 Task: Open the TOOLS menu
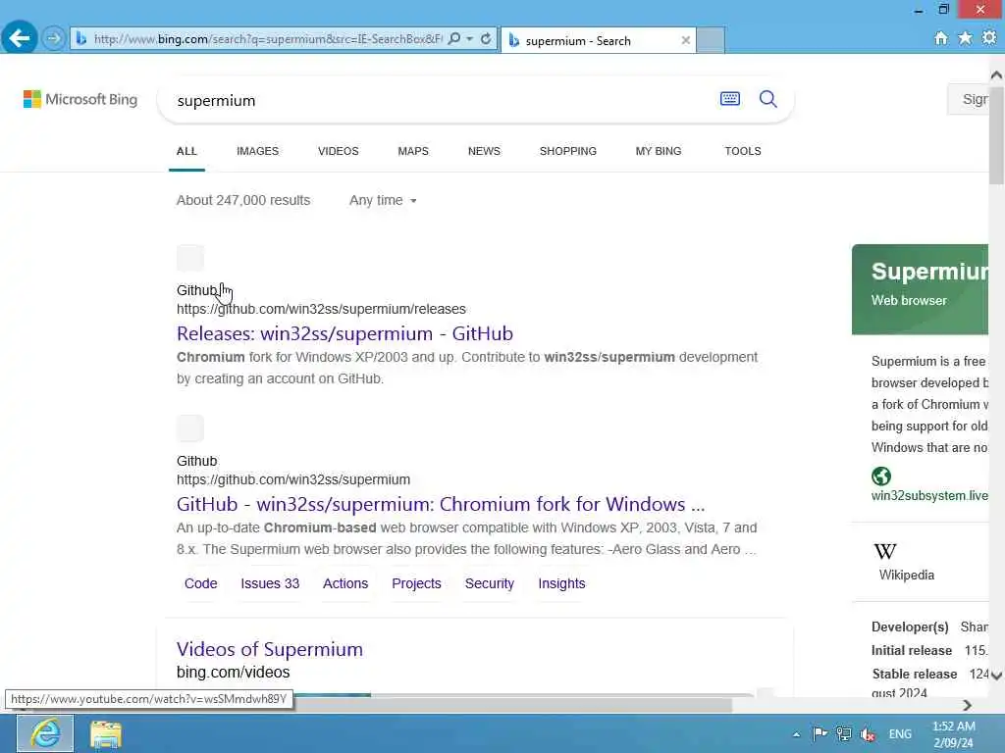(743, 151)
